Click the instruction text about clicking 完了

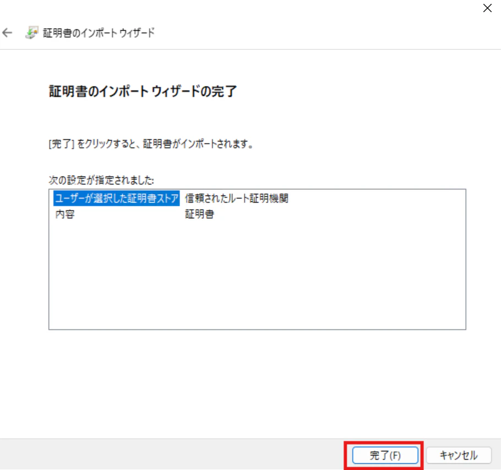(x=151, y=144)
